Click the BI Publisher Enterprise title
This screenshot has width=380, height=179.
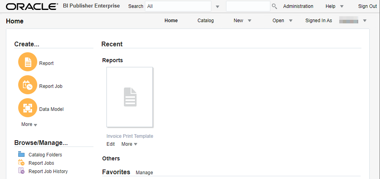pos(91,6)
